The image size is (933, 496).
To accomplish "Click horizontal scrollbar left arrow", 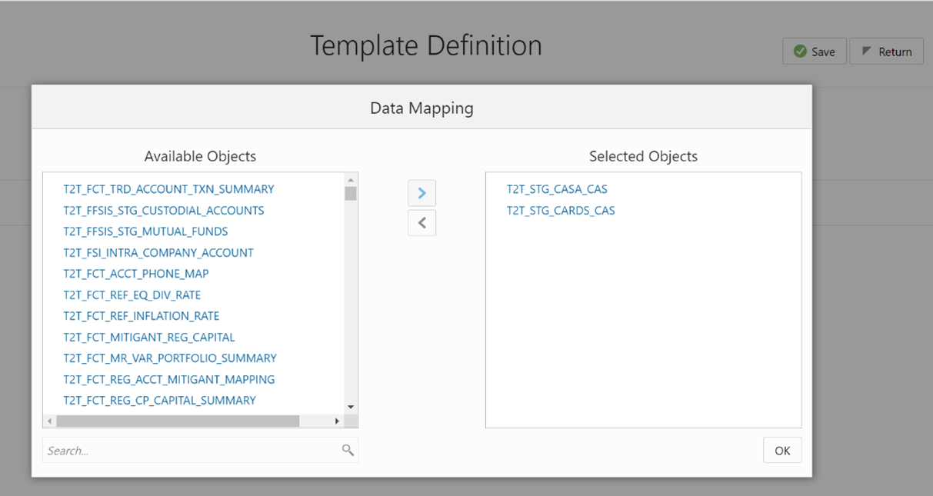I will (x=50, y=421).
